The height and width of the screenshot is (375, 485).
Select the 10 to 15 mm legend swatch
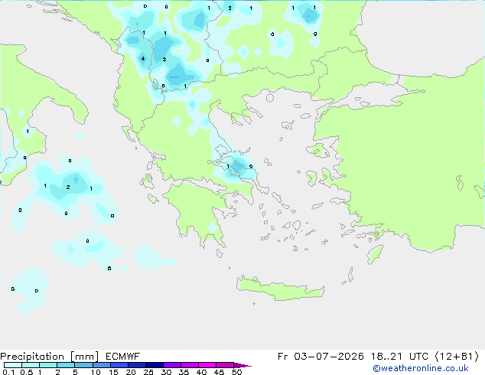click(101, 365)
